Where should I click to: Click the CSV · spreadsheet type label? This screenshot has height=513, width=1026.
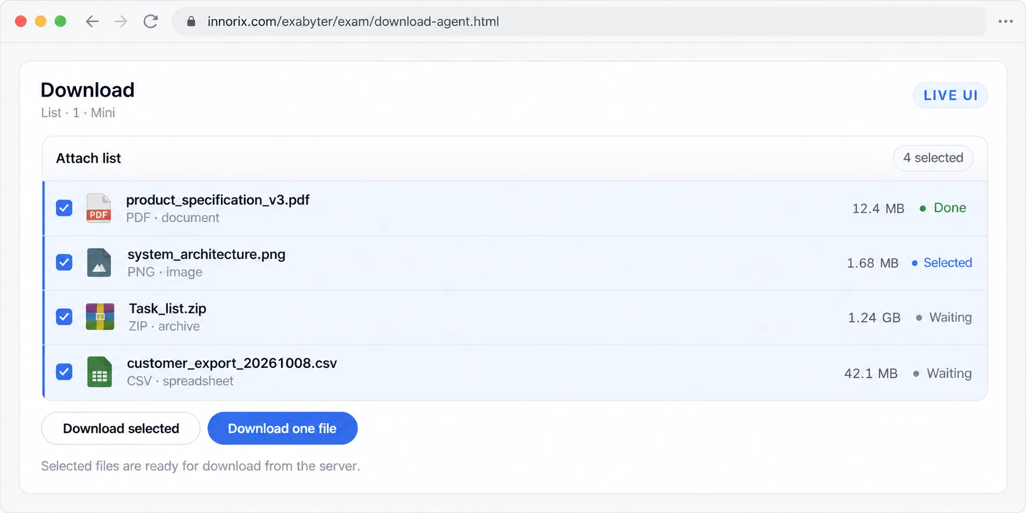click(180, 381)
